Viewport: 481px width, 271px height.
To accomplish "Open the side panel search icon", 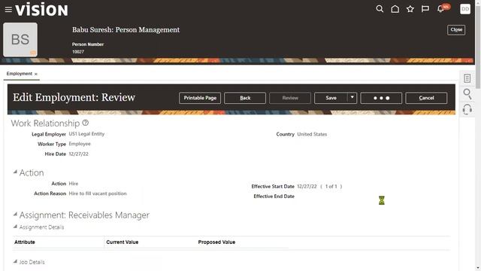I will [467, 93].
